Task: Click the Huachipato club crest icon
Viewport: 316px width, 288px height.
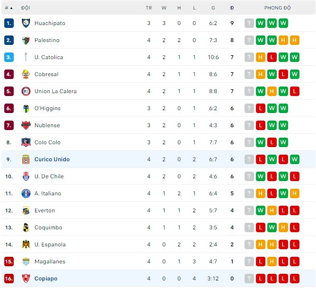Action: coord(26,23)
